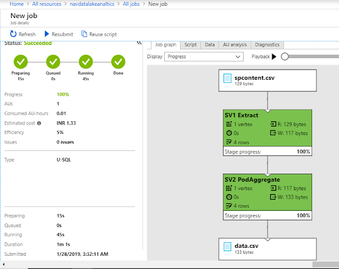This screenshot has width=339, height=269.
Task: Click the Succeeded status text
Action: [38, 43]
